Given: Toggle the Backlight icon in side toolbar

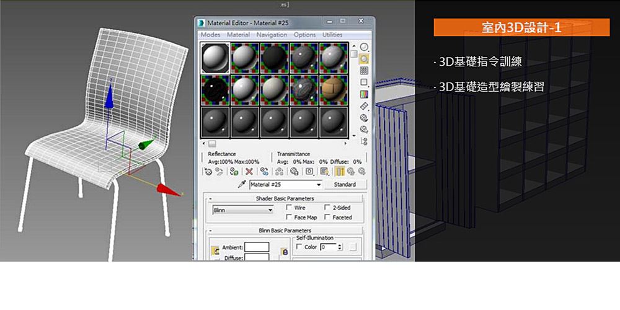Looking at the screenshot, I should pyautogui.click(x=364, y=60).
